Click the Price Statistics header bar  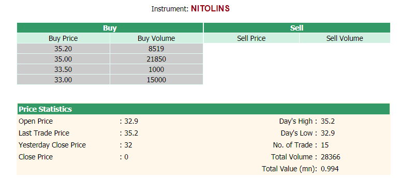(203, 109)
